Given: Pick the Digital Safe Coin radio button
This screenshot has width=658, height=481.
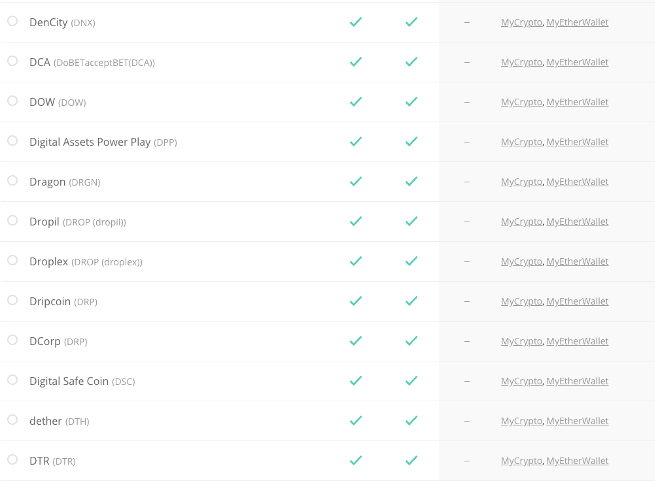Looking at the screenshot, I should (x=12, y=380).
